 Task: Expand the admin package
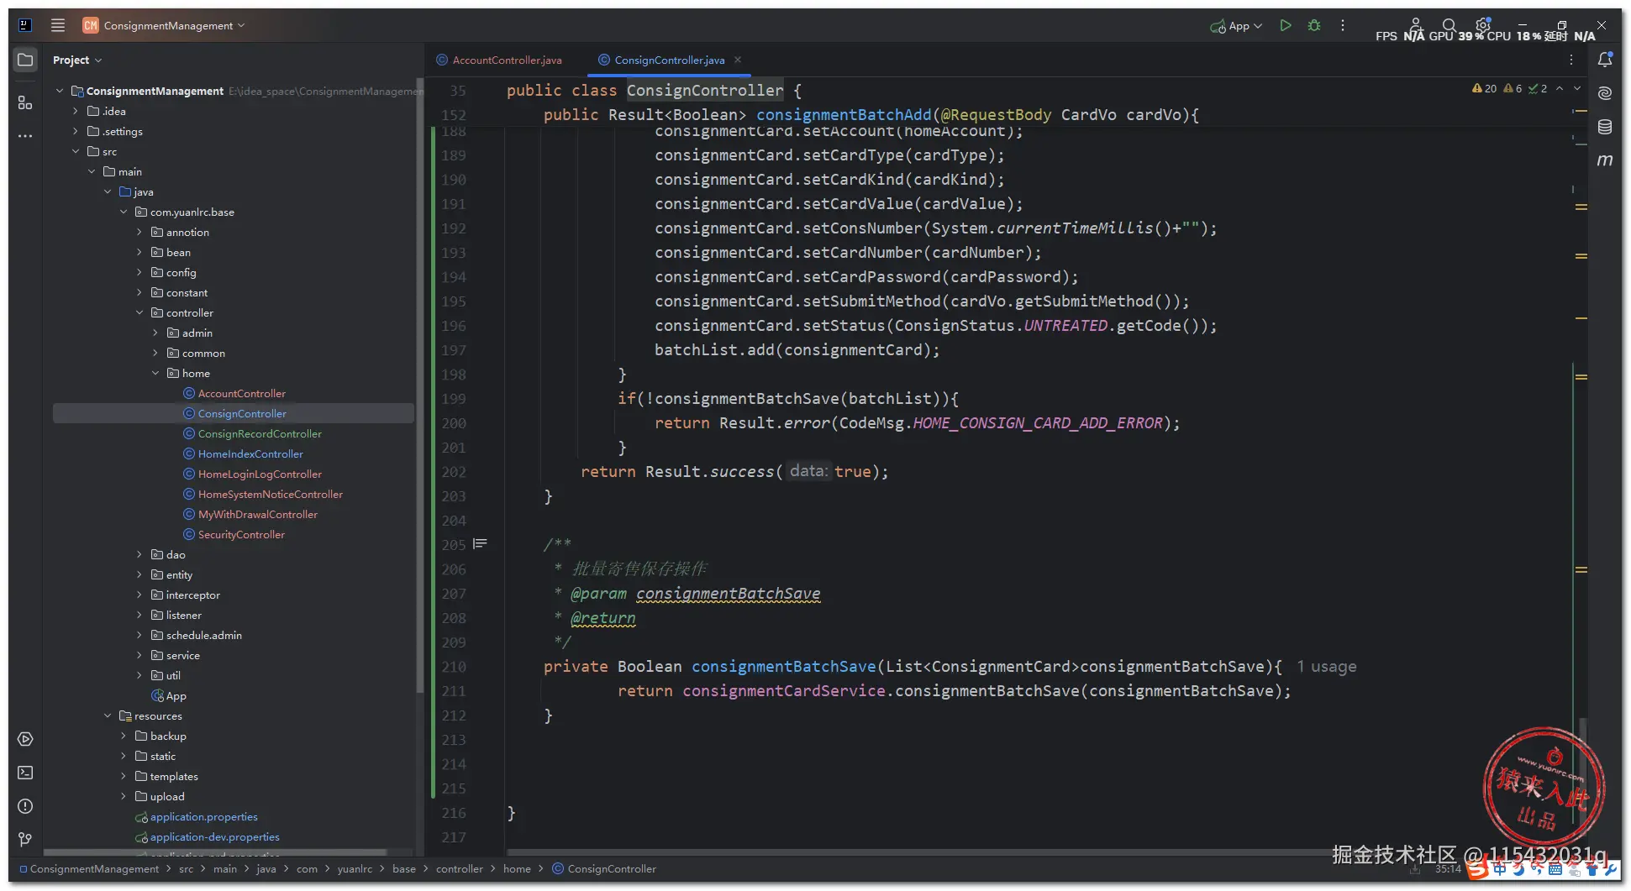[x=155, y=333]
